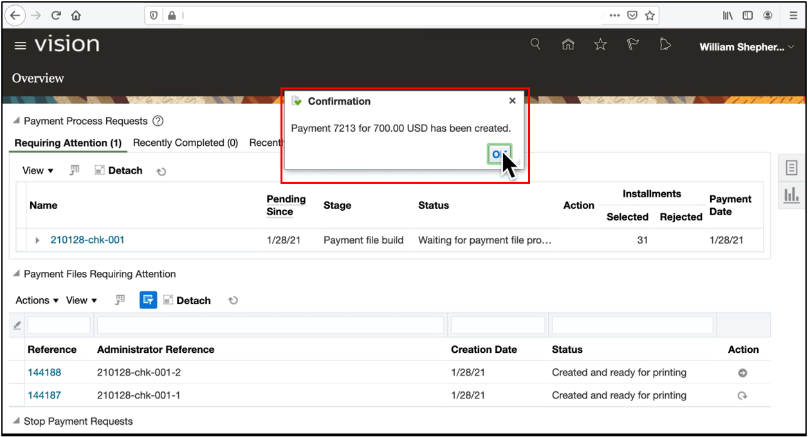Select the Requiring Attention tab

(x=68, y=143)
